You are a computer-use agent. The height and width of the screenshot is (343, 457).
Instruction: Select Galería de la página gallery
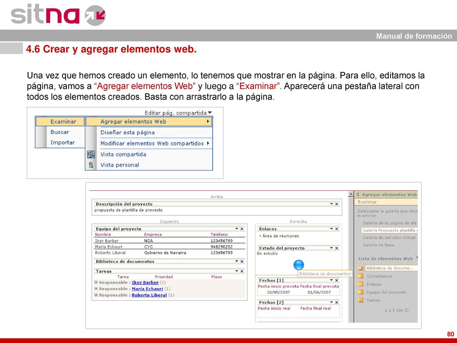(390, 223)
